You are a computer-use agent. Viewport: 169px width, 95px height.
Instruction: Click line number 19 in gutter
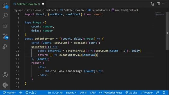[x=17, y=87]
